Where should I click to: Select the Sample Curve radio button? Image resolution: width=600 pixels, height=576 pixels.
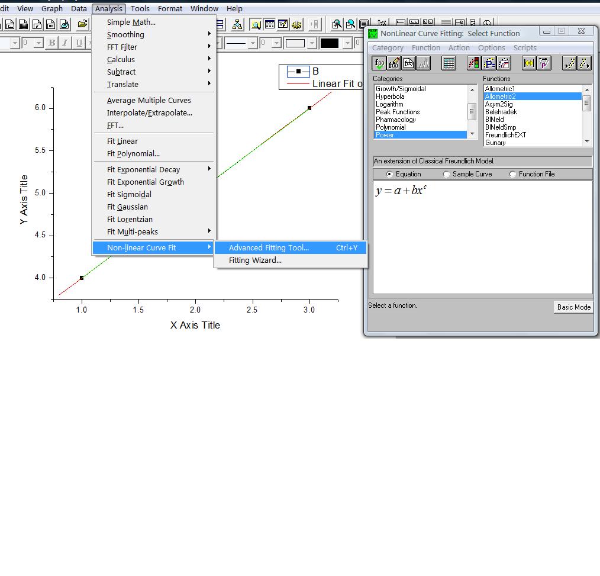click(446, 174)
